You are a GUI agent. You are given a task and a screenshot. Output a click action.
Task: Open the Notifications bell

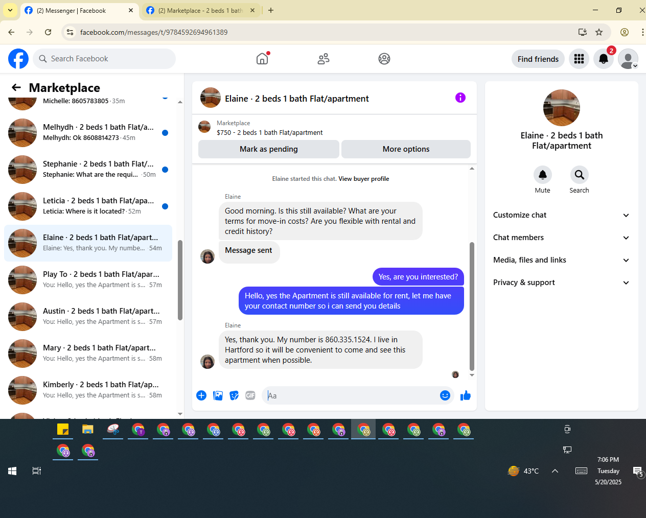coord(604,59)
